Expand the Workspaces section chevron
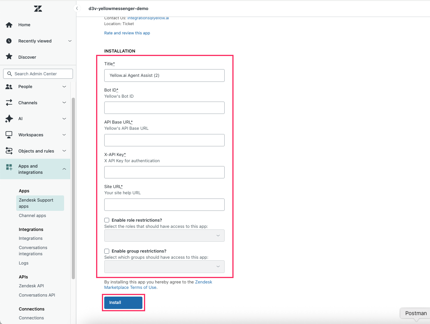This screenshot has height=324, width=430. (x=64, y=135)
